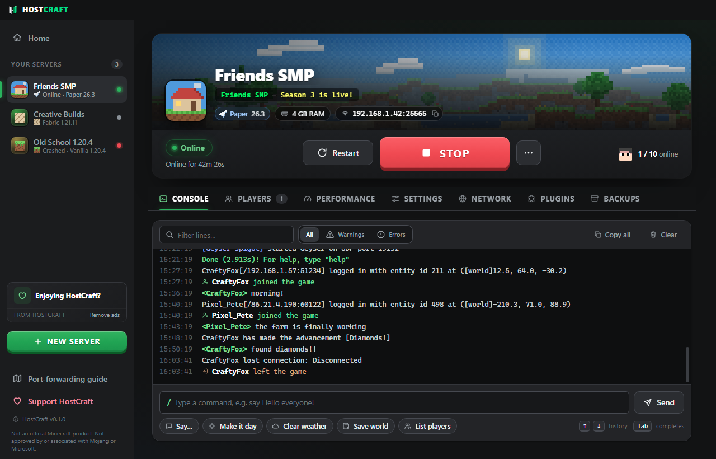Click the green status dot for Friends SMP
Screen dimensions: 716x459
point(119,90)
